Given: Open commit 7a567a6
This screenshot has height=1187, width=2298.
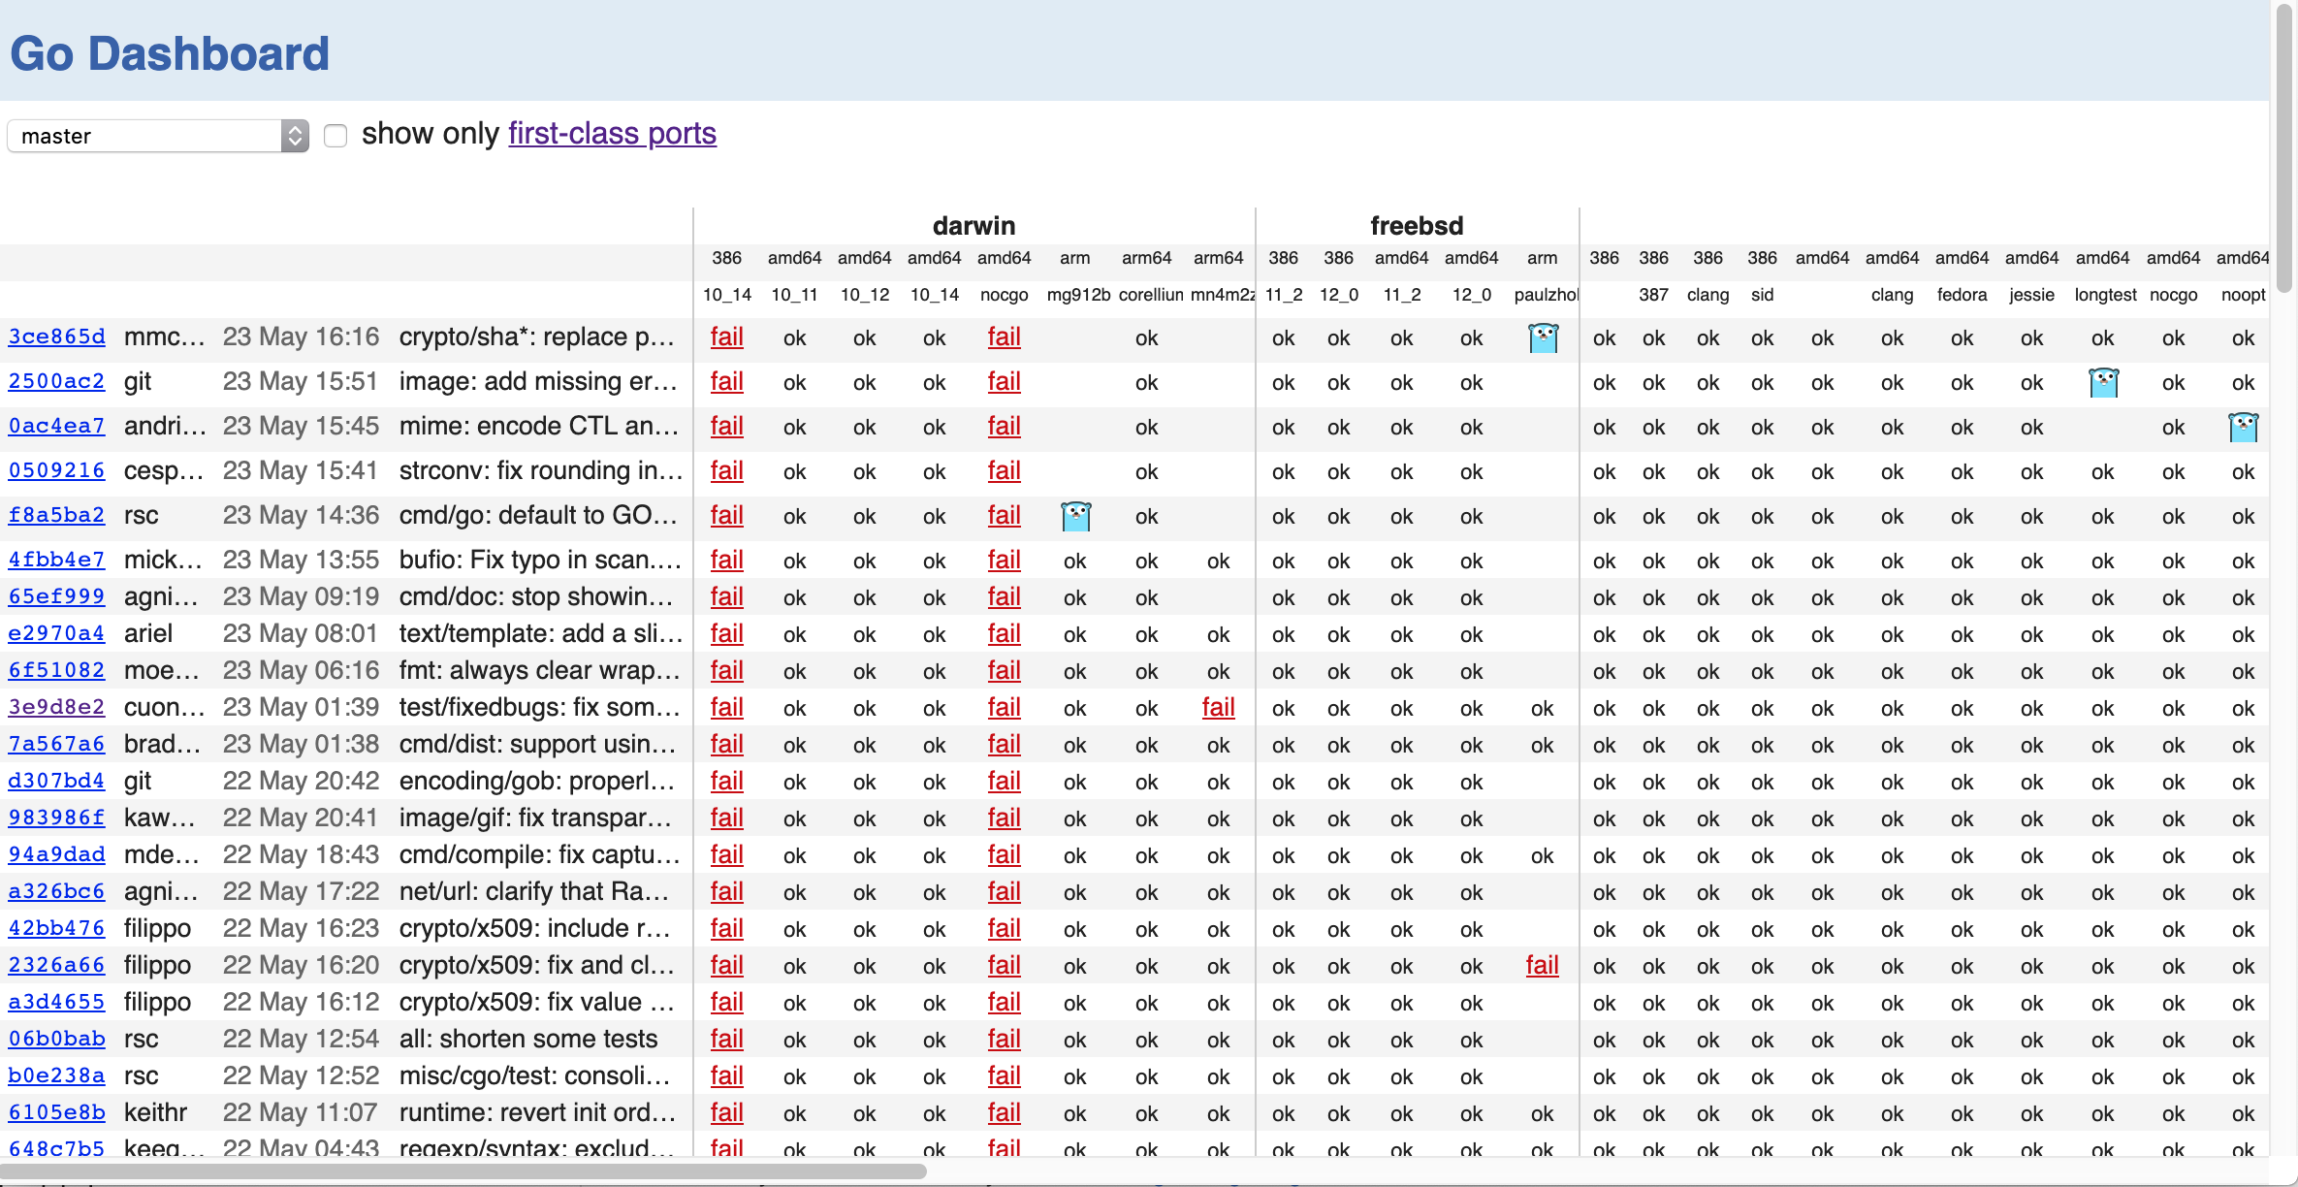Looking at the screenshot, I should point(56,744).
